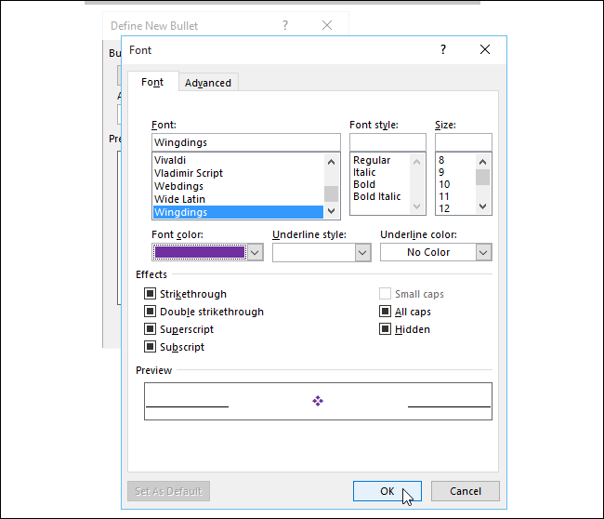
Task: Select Webdings in the font list
Action: 239,186
